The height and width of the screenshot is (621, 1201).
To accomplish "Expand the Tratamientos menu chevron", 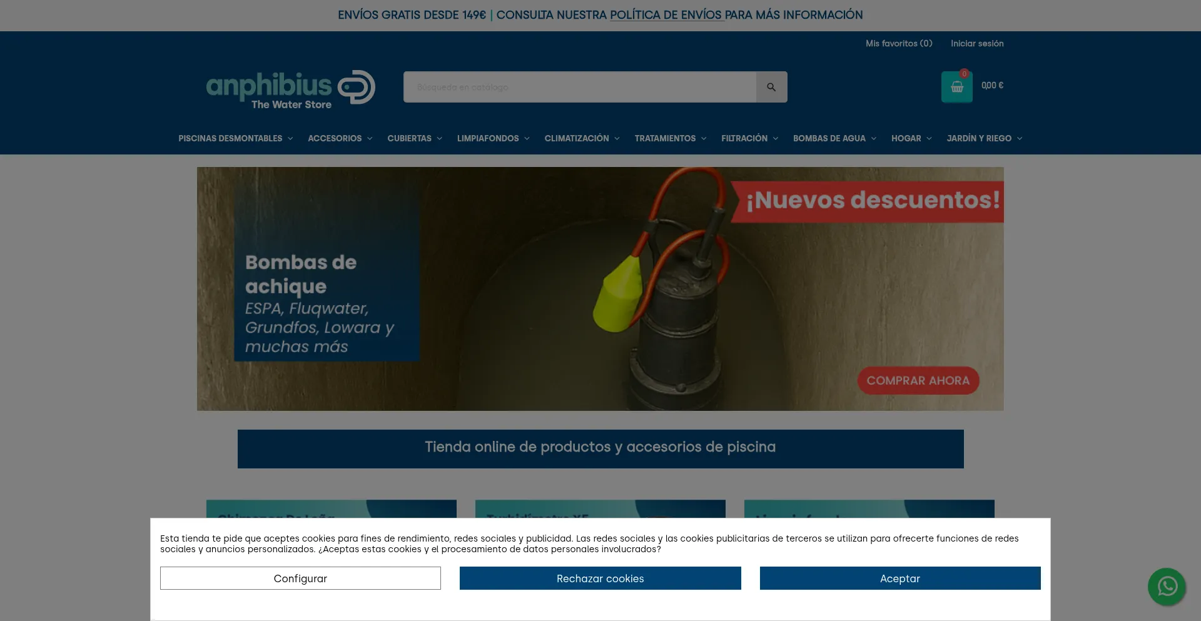I will coord(704,139).
